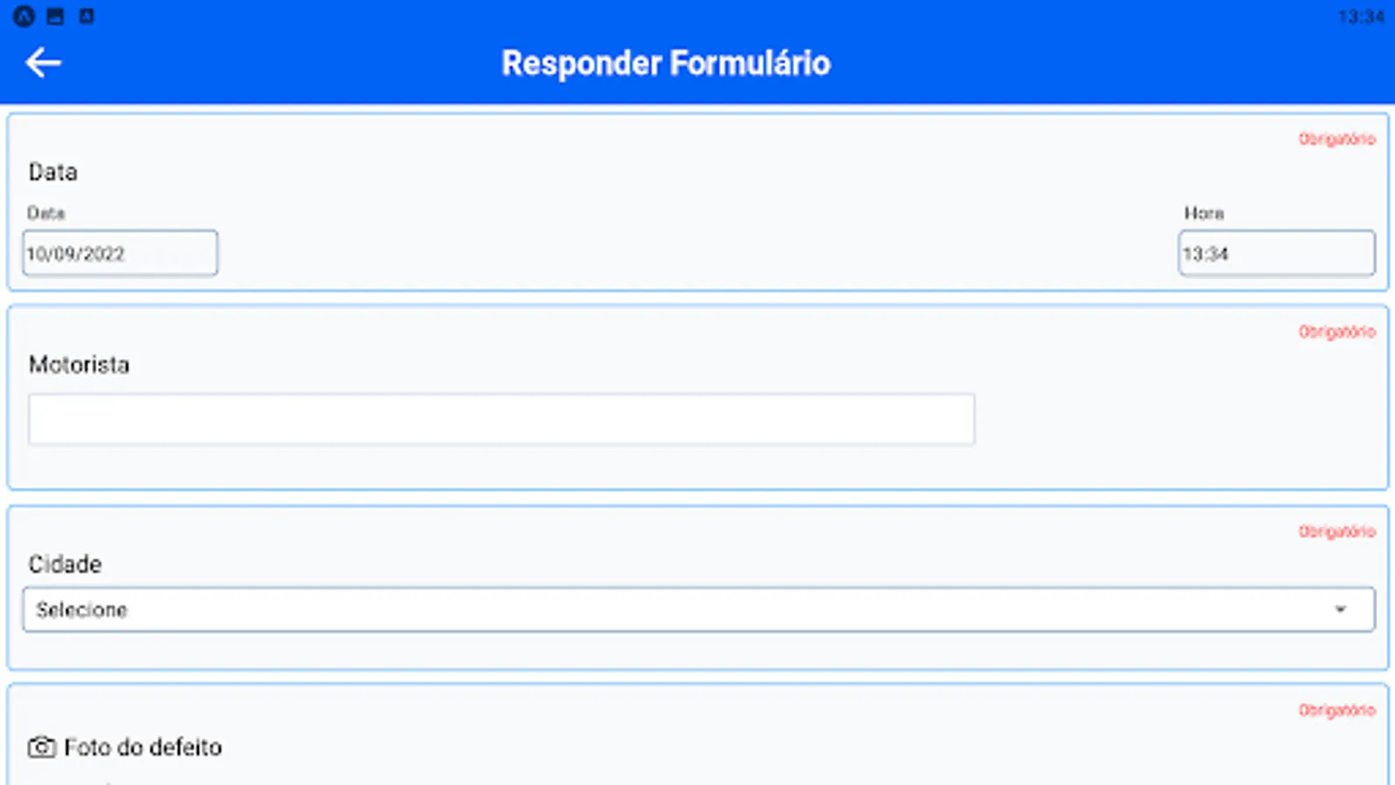Click the Obrigatório label on the Motorista section
The image size is (1395, 785).
click(x=1337, y=331)
